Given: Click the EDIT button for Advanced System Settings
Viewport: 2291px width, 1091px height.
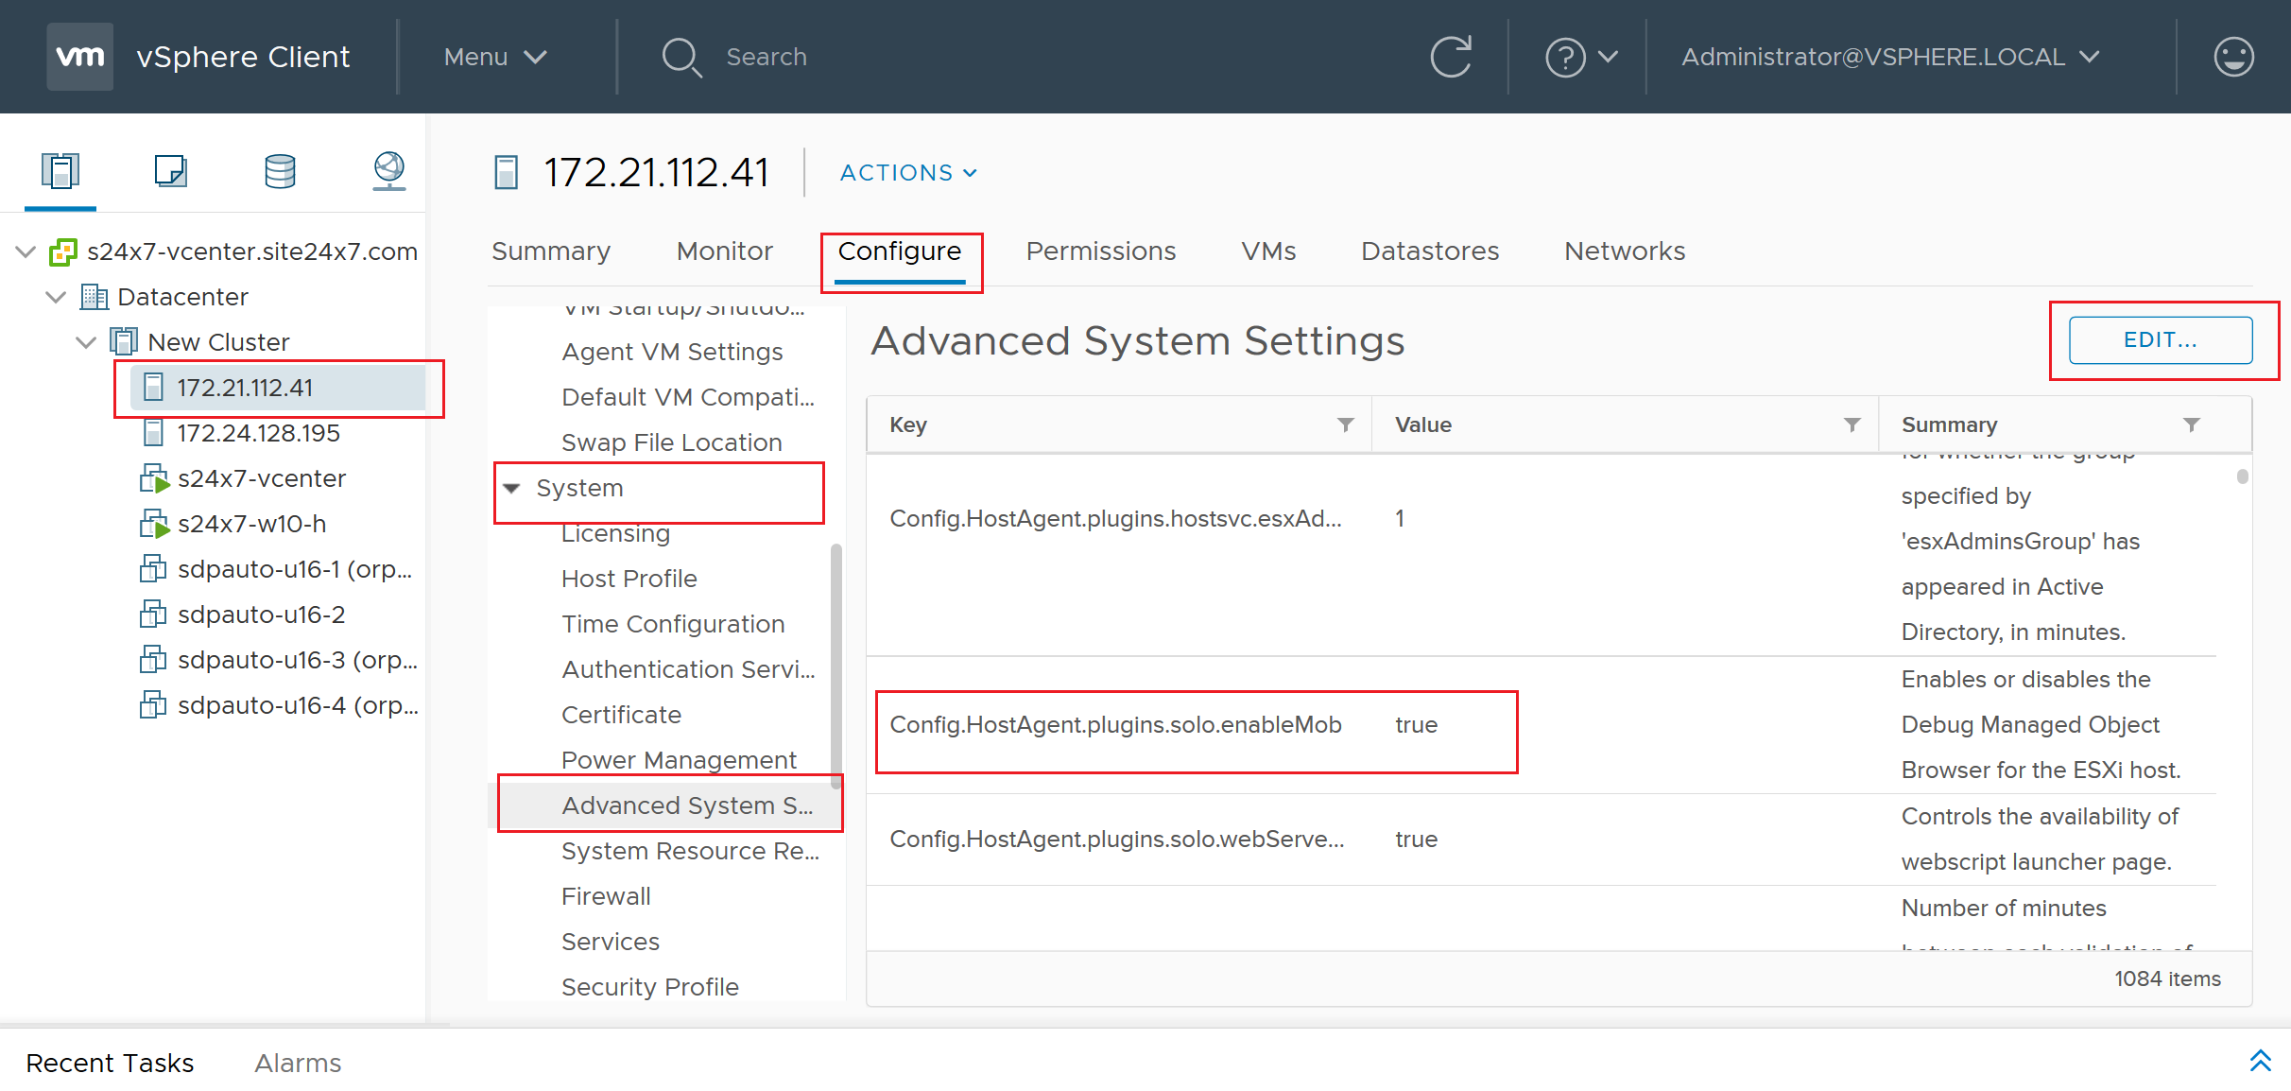Looking at the screenshot, I should tap(2162, 339).
